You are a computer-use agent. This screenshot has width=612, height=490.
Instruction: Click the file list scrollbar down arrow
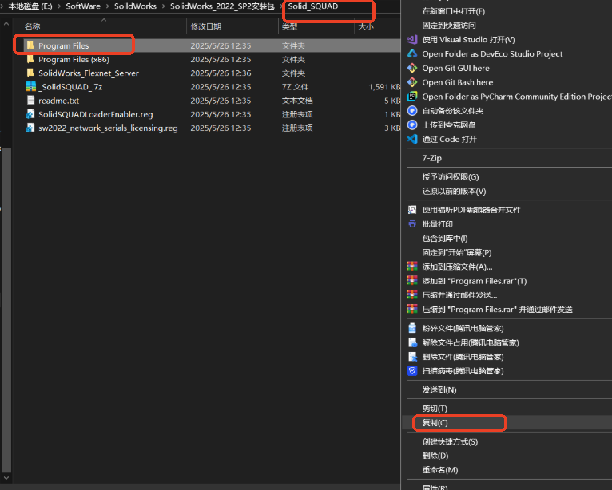point(6,477)
